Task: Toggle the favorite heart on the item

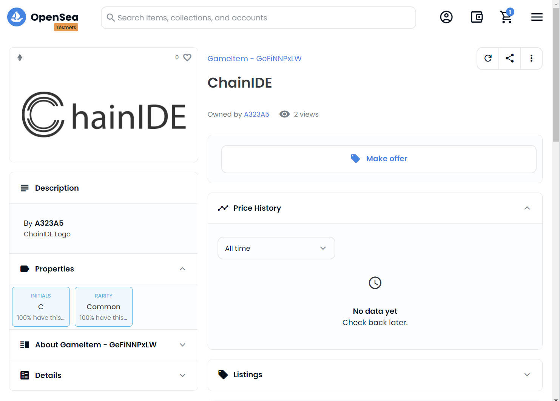Action: pos(187,57)
